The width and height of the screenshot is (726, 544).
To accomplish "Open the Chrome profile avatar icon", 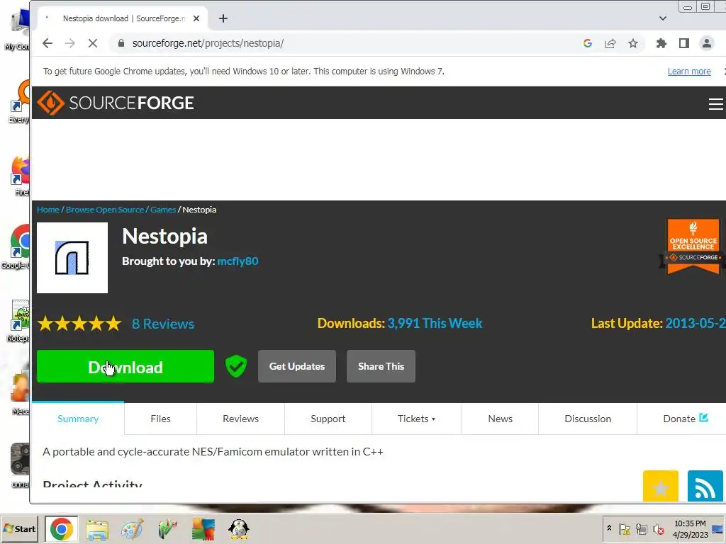I will pos(707,43).
